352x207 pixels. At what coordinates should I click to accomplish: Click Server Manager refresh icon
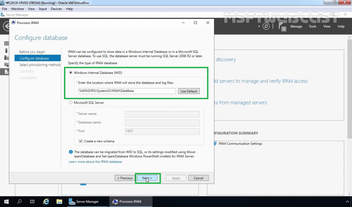(x=266, y=26)
